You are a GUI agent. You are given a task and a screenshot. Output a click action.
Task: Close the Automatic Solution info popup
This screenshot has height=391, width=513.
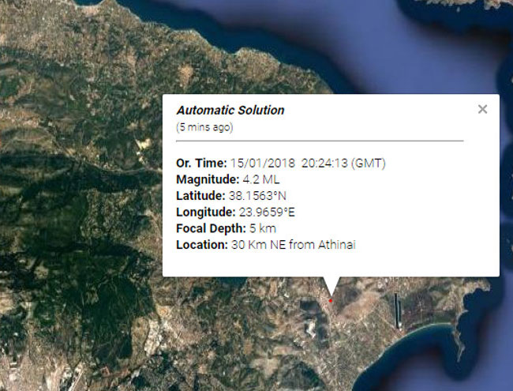[482, 109]
